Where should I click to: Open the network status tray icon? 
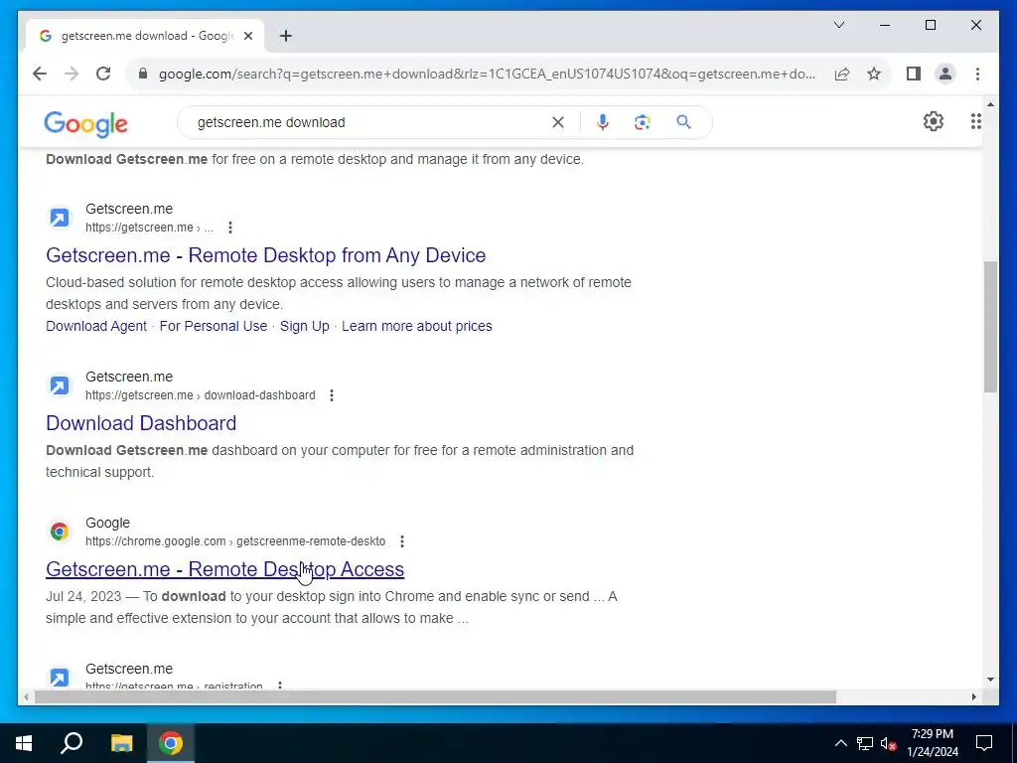[x=865, y=743]
